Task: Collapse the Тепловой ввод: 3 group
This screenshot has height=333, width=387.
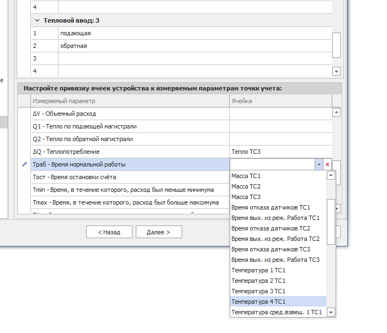Action: coord(37,20)
